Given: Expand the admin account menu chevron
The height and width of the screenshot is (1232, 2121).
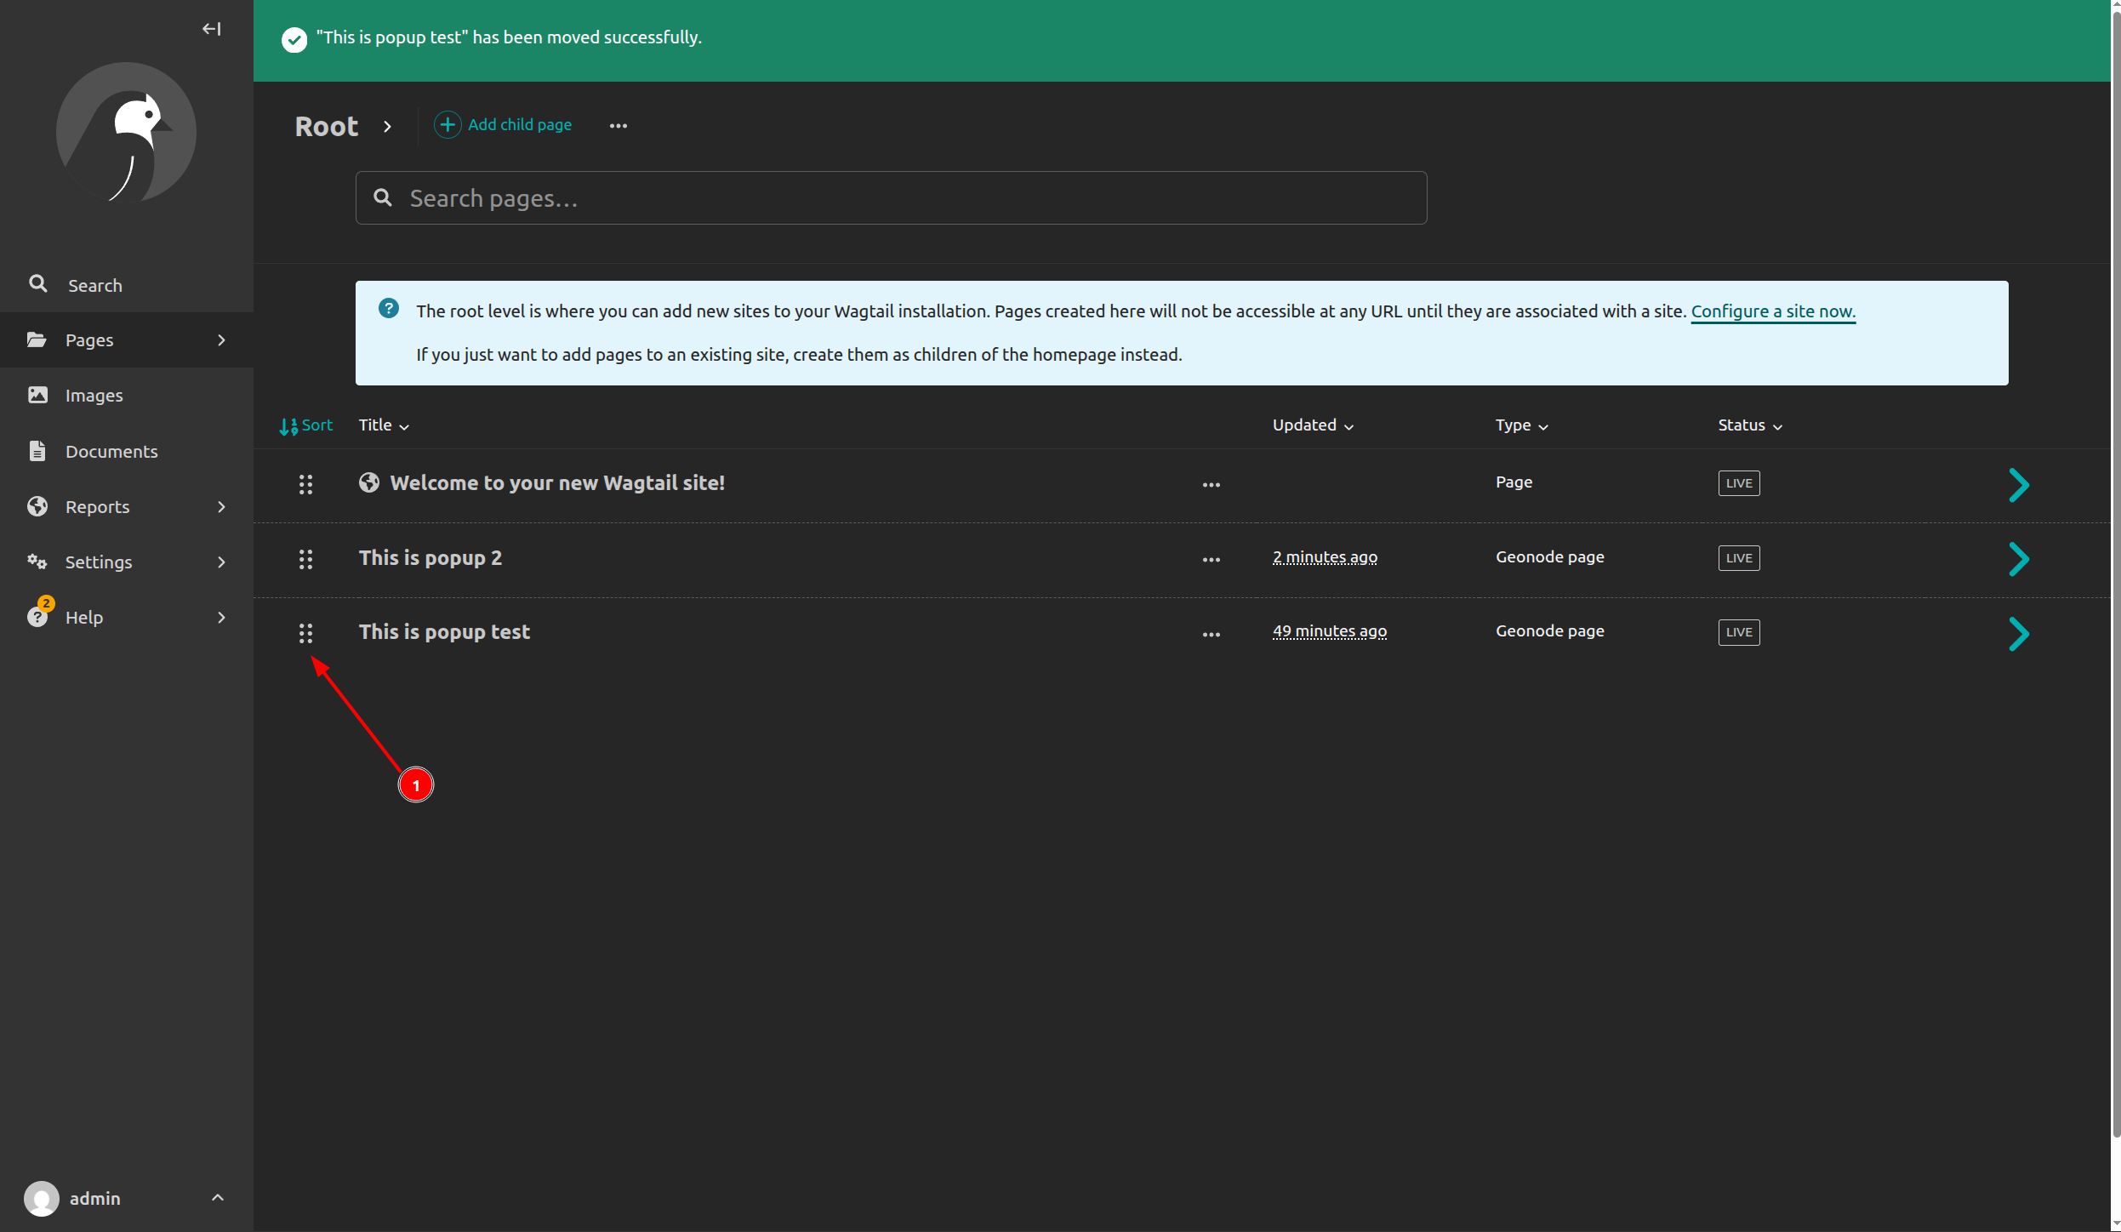Looking at the screenshot, I should tap(218, 1198).
